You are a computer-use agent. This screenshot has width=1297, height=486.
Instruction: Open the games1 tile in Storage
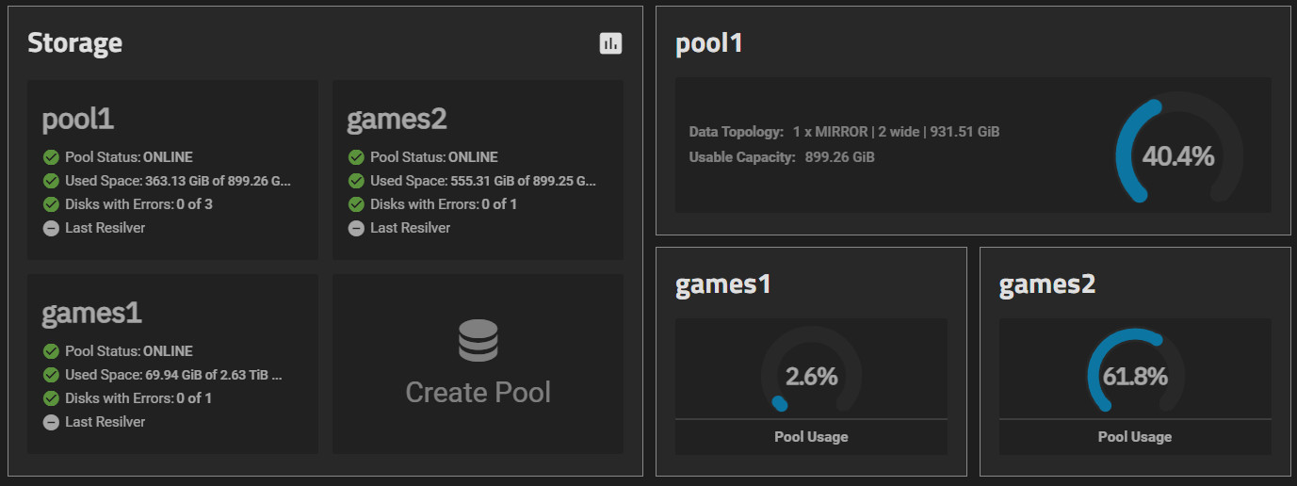[x=172, y=364]
